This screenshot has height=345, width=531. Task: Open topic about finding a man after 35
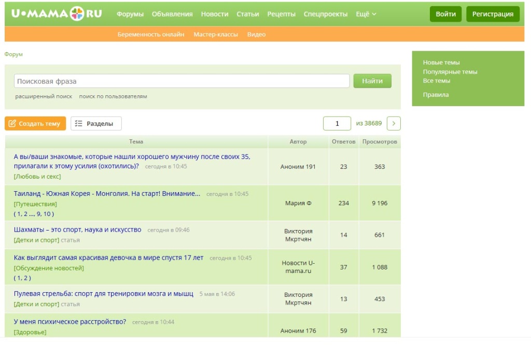pos(132,161)
